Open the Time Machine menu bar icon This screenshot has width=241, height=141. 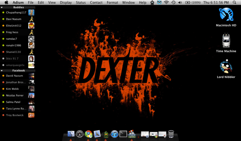tap(173, 2)
